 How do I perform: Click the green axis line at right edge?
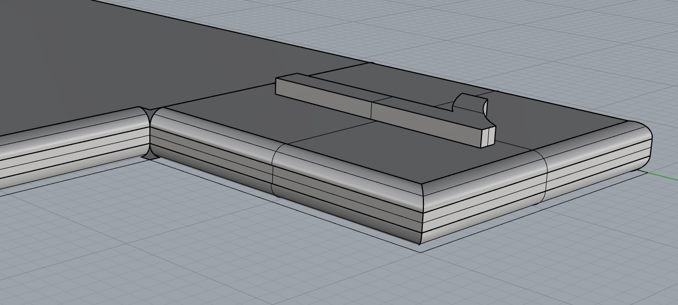click(x=666, y=175)
